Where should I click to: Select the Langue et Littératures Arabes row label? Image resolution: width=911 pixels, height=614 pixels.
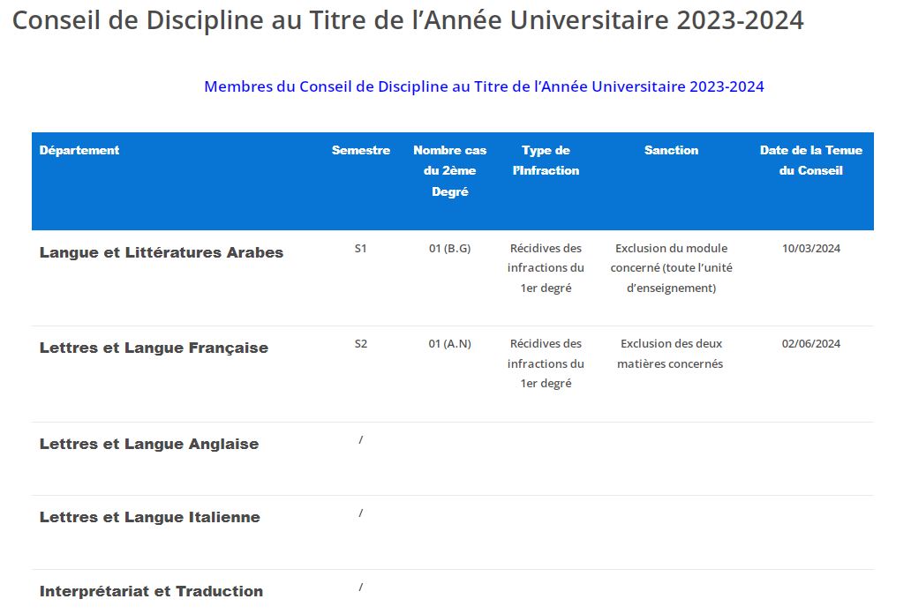coord(162,252)
